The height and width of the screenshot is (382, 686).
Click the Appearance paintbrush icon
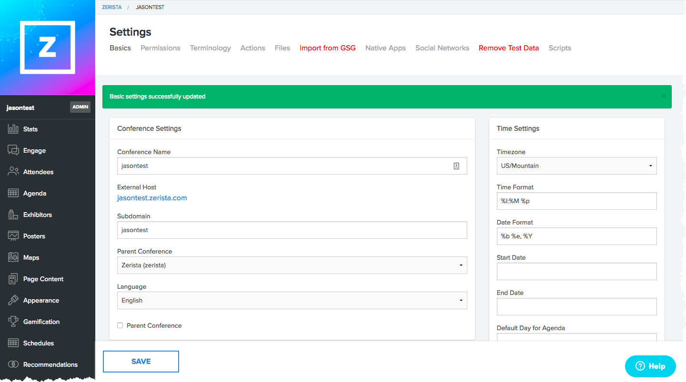pyautogui.click(x=13, y=300)
